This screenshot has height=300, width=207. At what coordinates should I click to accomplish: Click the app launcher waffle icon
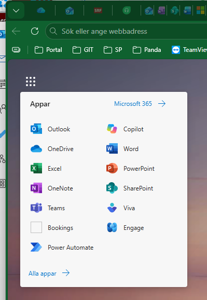pos(31,81)
